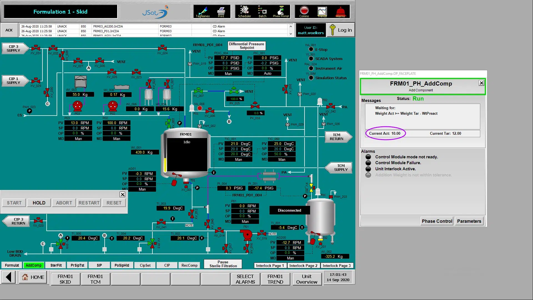The width and height of the screenshot is (533, 300).
Task: Click AG01 agitator mode field Man
Action: [142, 189]
